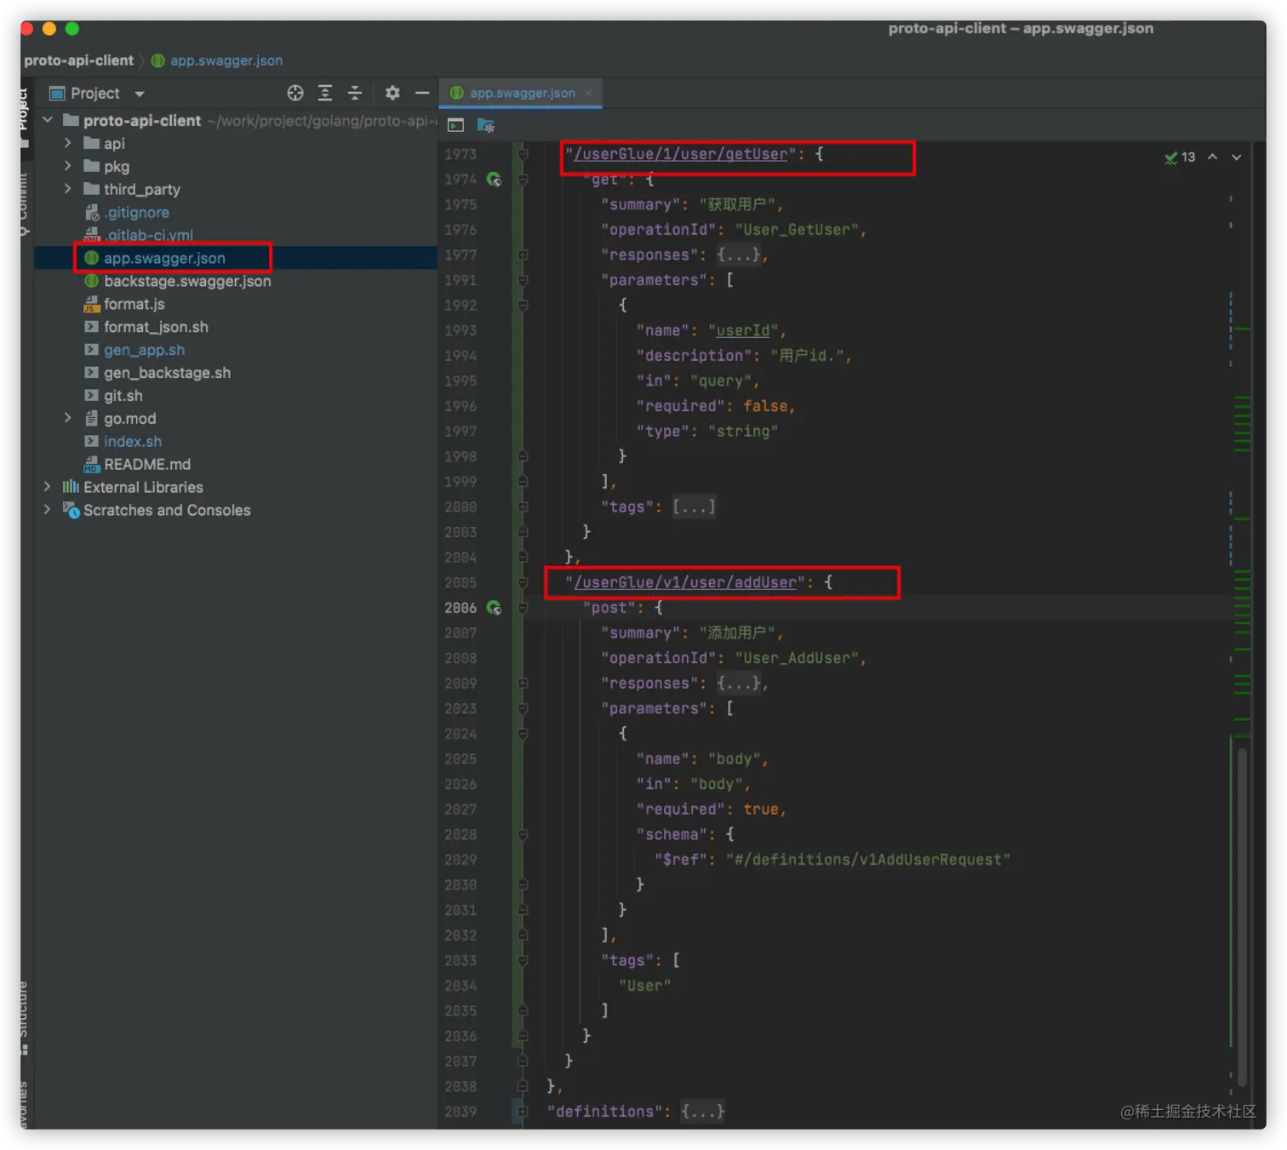Select format.js file
The image size is (1287, 1150).
point(134,304)
